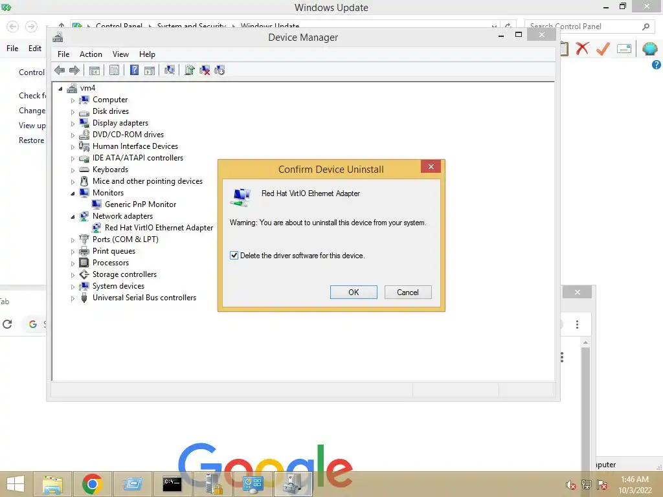Open Google Chrome from the taskbar
Viewport: 663px width, 497px height.
pyautogui.click(x=93, y=484)
